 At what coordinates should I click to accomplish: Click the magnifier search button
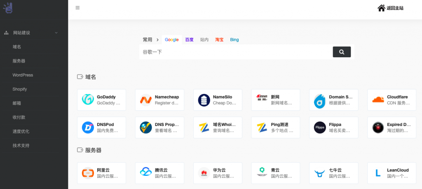click(x=342, y=52)
